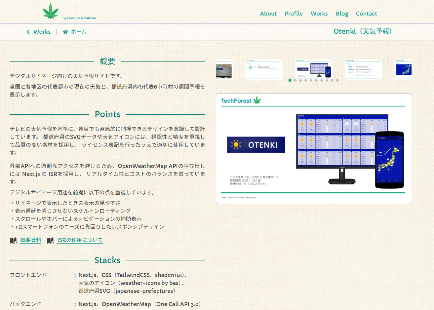Image resolution: width=434 pixels, height=310 pixels.
Task: Open the Blog menu item
Action: click(x=342, y=14)
